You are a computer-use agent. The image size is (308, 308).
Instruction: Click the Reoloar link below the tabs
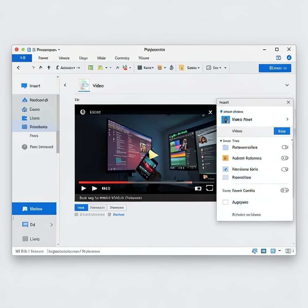tap(119, 214)
